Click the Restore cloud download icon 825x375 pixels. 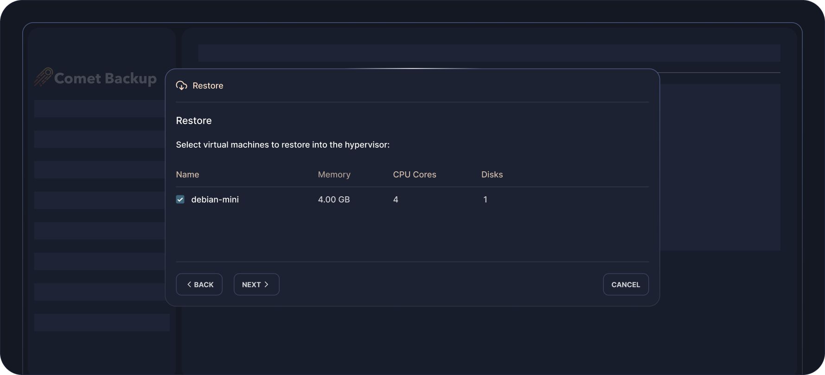(181, 86)
